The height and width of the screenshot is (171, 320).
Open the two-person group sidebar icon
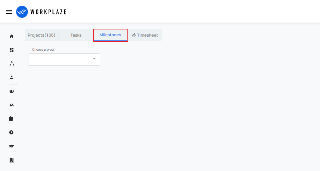pos(12,105)
